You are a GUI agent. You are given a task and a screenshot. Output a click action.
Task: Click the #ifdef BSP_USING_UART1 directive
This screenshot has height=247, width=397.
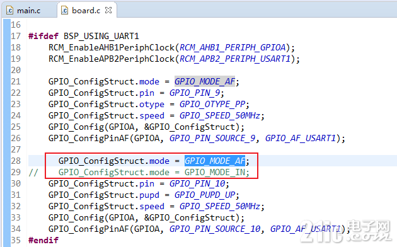84,36
